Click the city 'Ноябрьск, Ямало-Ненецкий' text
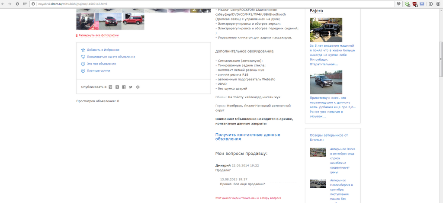 click(x=253, y=108)
